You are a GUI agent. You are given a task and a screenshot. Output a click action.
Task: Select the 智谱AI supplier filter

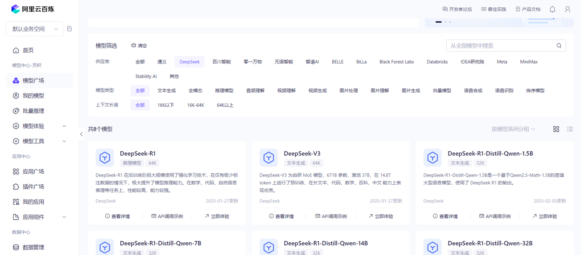coord(312,62)
